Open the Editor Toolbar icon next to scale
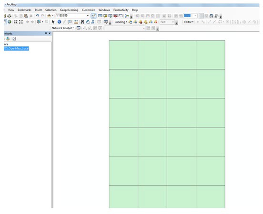Screen dimensions: 263x214 coord(93,16)
